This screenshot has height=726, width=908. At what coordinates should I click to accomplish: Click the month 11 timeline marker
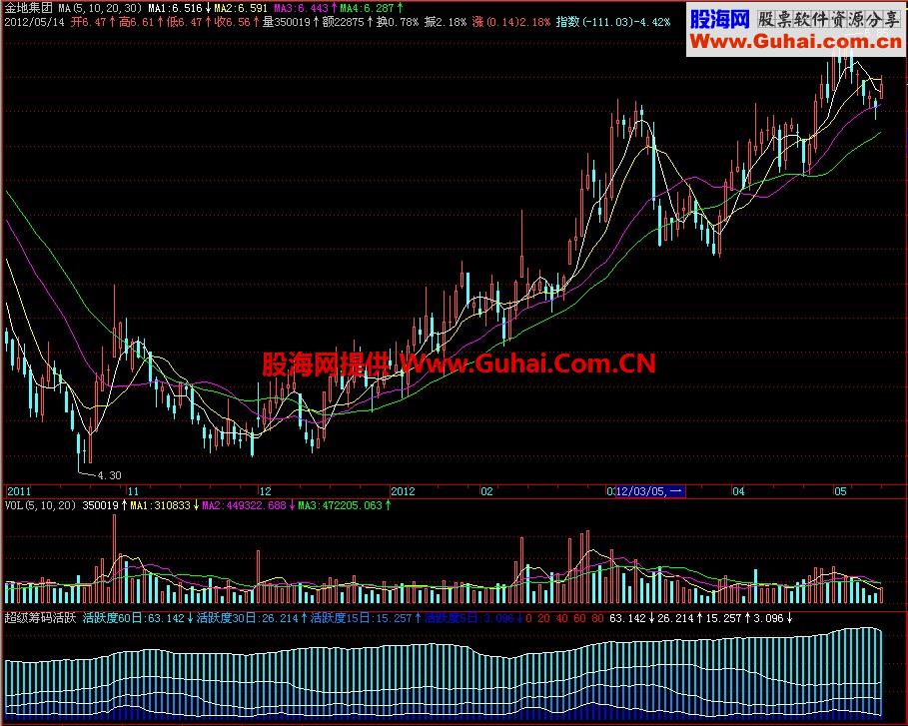click(133, 491)
